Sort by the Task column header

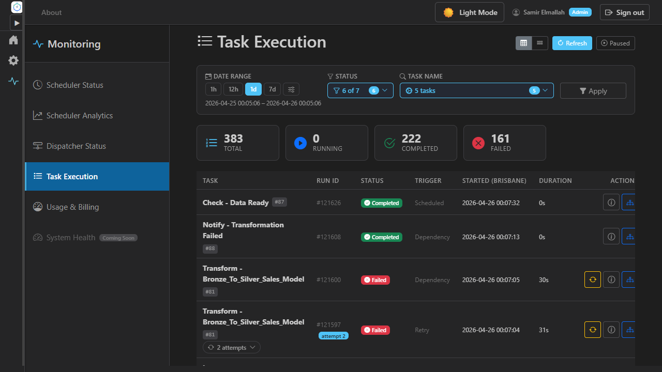click(x=210, y=180)
